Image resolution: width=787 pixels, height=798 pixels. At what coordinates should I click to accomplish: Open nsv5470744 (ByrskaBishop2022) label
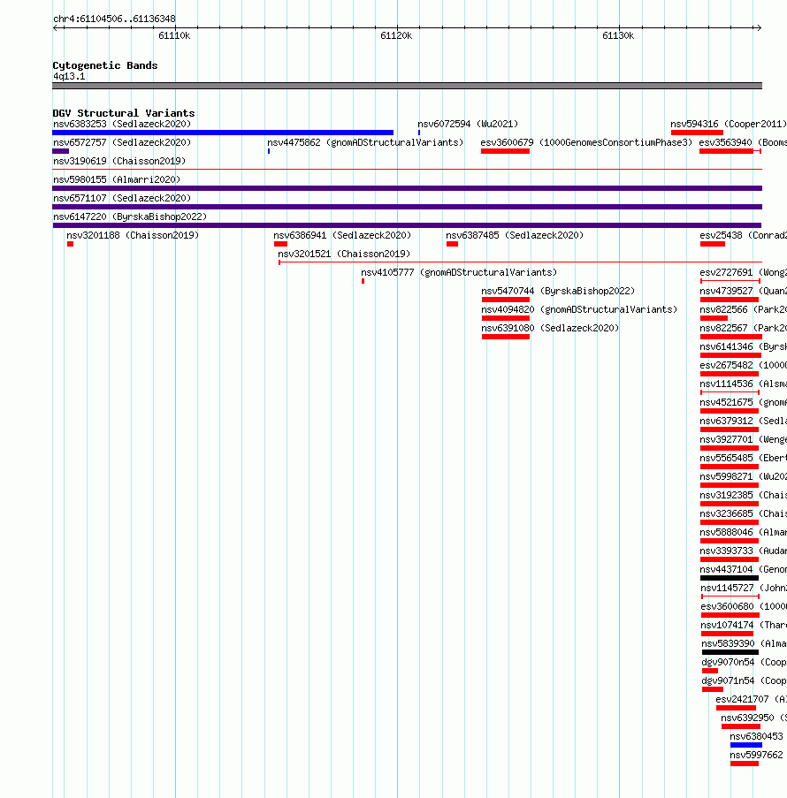tap(558, 291)
